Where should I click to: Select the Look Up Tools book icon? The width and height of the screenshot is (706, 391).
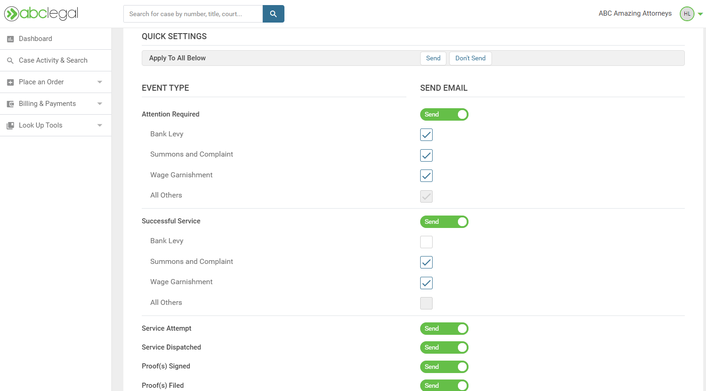pyautogui.click(x=10, y=125)
